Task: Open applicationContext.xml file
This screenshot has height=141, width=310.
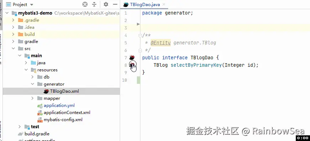Action: click(67, 113)
